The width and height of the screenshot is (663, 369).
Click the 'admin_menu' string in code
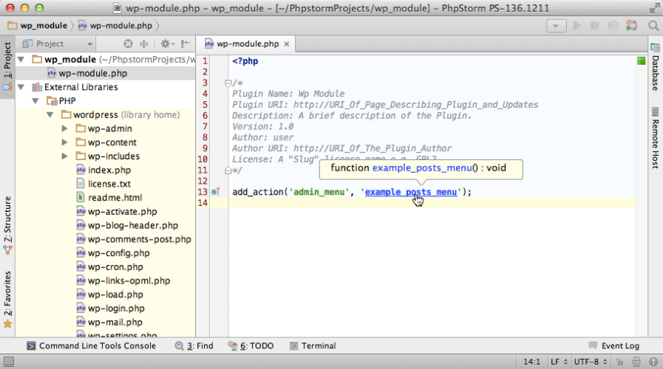click(319, 192)
